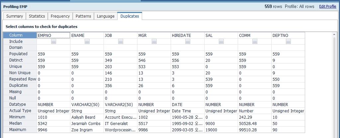This screenshot has height=138, width=340.
Task: Select the DEPTNO column header
Action: (x=288, y=35)
